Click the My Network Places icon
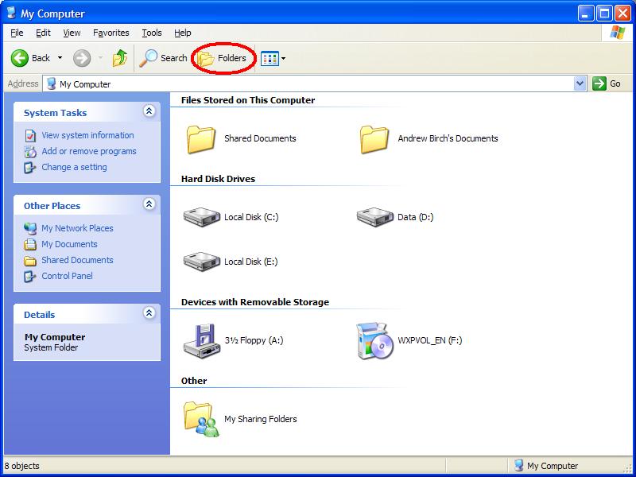The width and height of the screenshot is (636, 477). (x=30, y=228)
